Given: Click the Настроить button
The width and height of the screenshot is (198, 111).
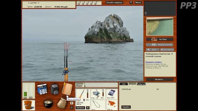Looking at the screenshot, I should [80, 108].
